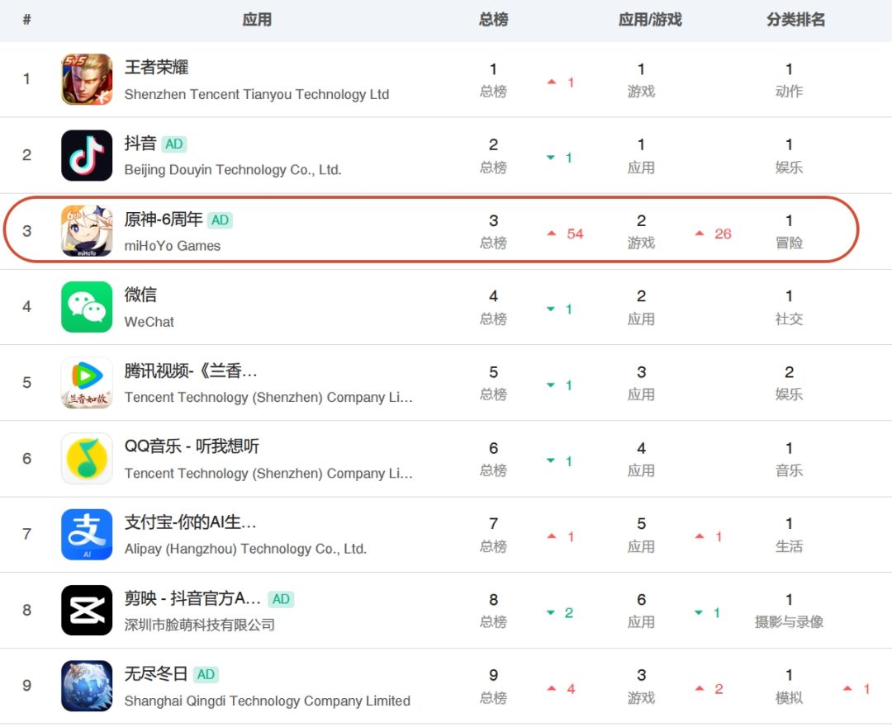Viewport: 892px width, 727px height.
Task: Click the AD badge next to 抖音
Action: coord(174,144)
